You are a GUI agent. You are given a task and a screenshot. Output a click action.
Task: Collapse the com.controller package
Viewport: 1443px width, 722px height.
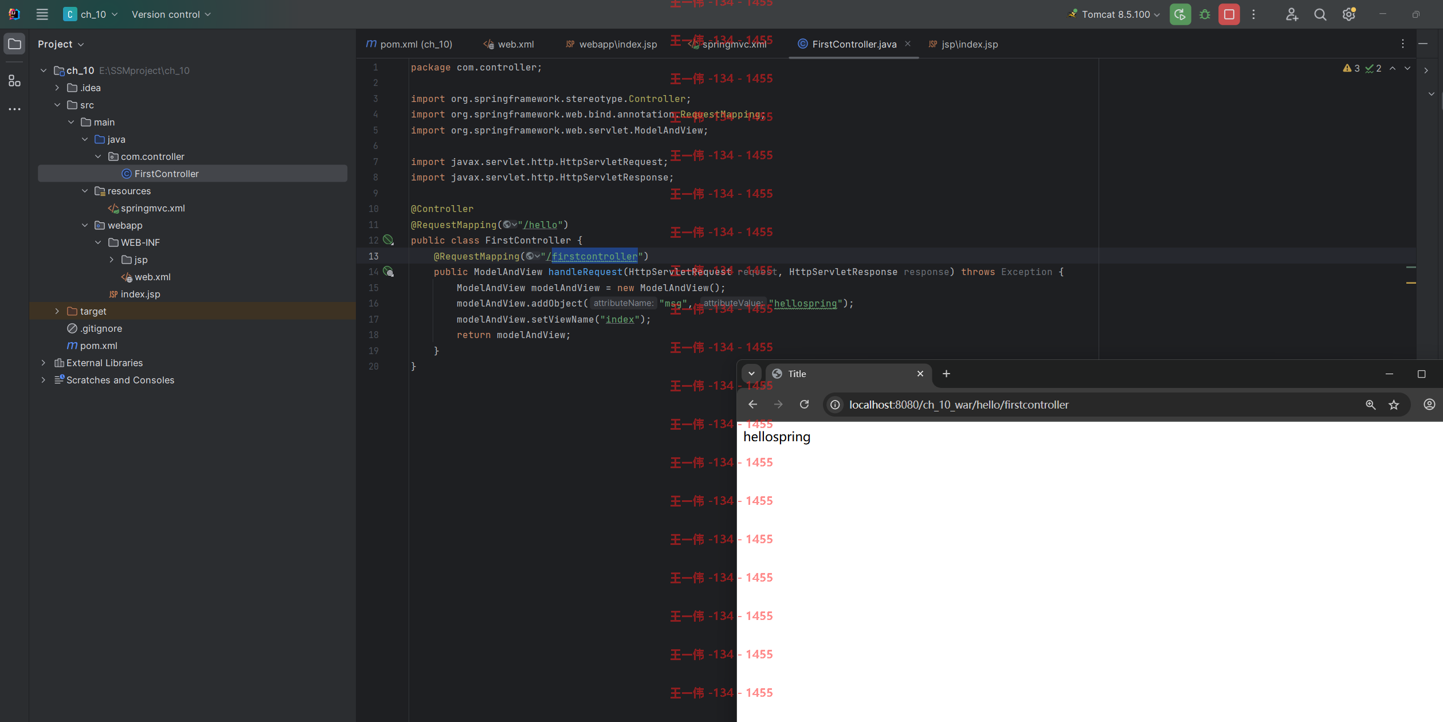(98, 156)
